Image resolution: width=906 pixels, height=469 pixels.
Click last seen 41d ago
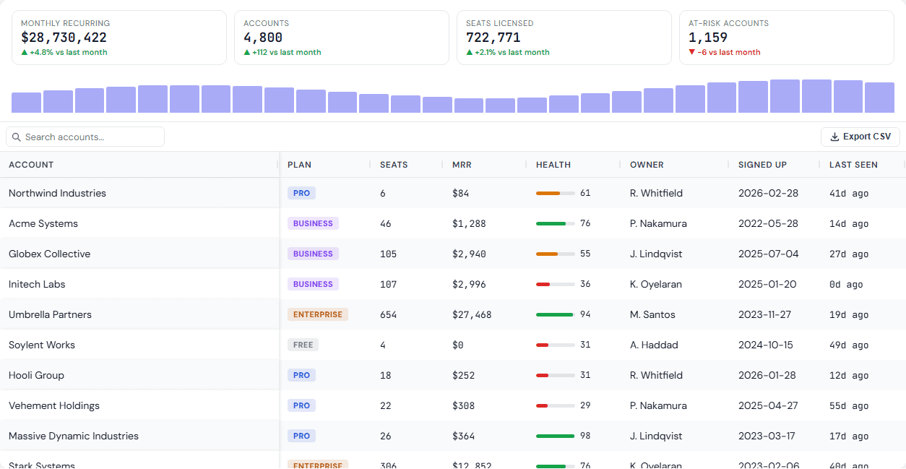click(x=849, y=193)
